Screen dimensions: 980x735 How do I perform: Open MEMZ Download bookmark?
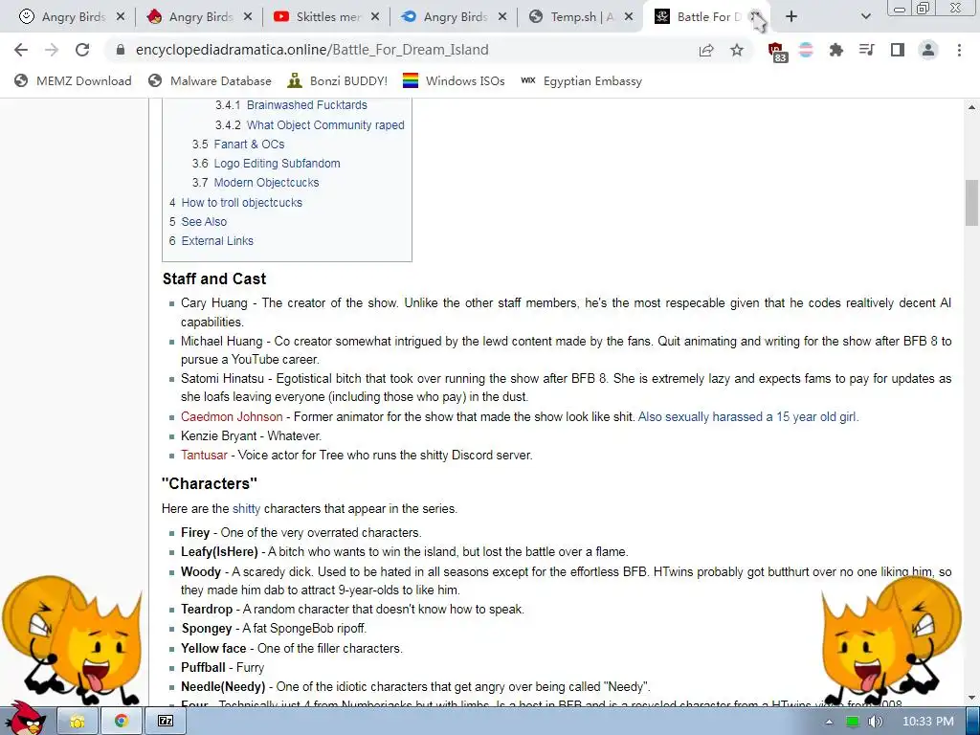click(73, 81)
